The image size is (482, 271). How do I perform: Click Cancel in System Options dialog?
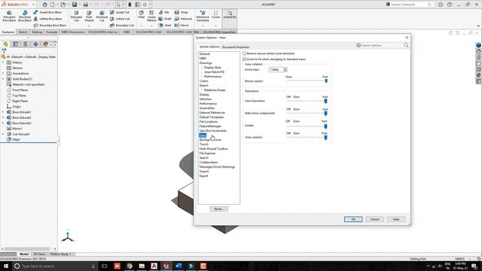click(x=375, y=219)
